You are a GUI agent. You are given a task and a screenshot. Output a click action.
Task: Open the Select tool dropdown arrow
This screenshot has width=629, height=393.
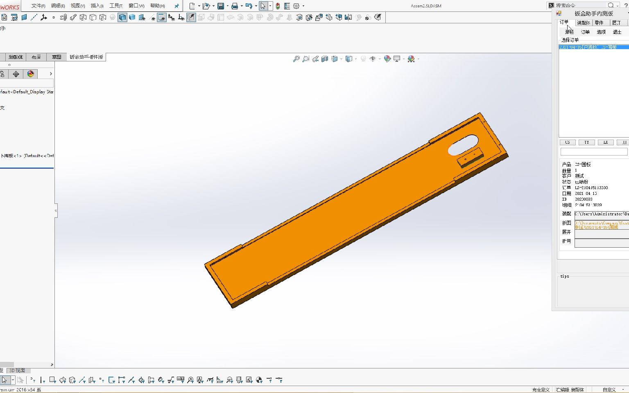point(270,6)
